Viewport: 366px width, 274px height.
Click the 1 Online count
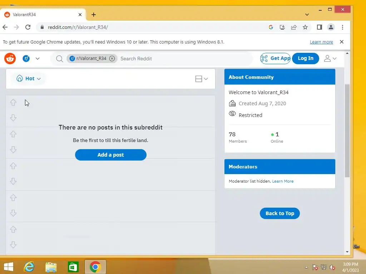(277, 137)
